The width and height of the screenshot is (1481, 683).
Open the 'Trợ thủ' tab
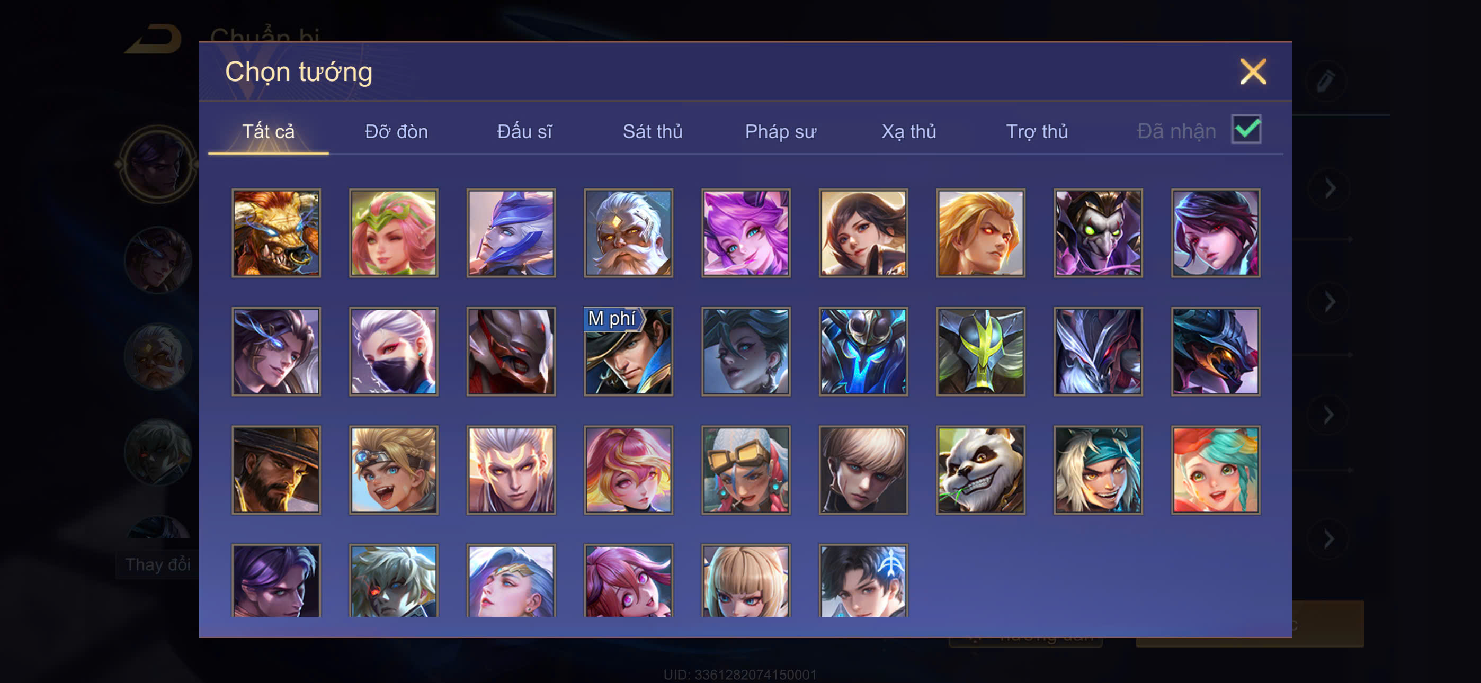click(x=1037, y=132)
